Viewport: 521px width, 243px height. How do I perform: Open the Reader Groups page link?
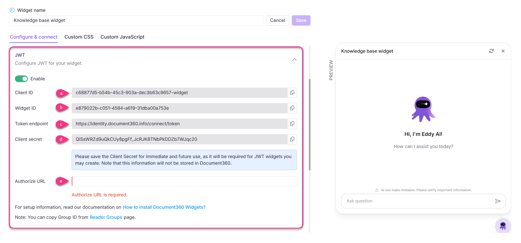[106, 217]
